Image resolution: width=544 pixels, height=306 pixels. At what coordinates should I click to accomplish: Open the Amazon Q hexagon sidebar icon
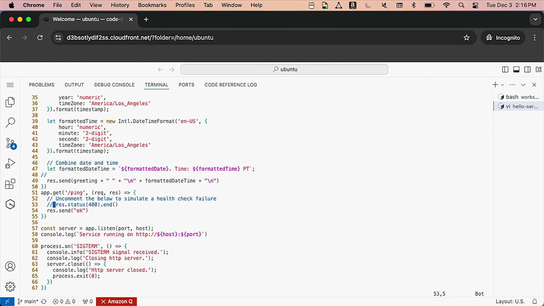click(x=10, y=204)
